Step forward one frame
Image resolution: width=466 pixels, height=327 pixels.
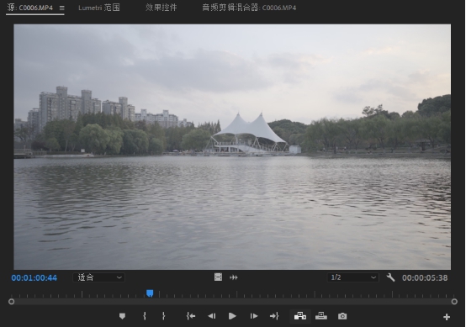pos(253,316)
